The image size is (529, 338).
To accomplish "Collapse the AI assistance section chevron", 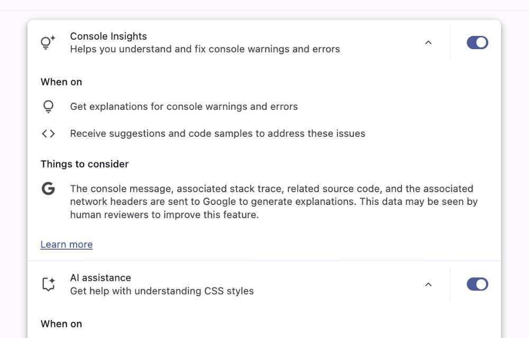I will [x=428, y=284].
